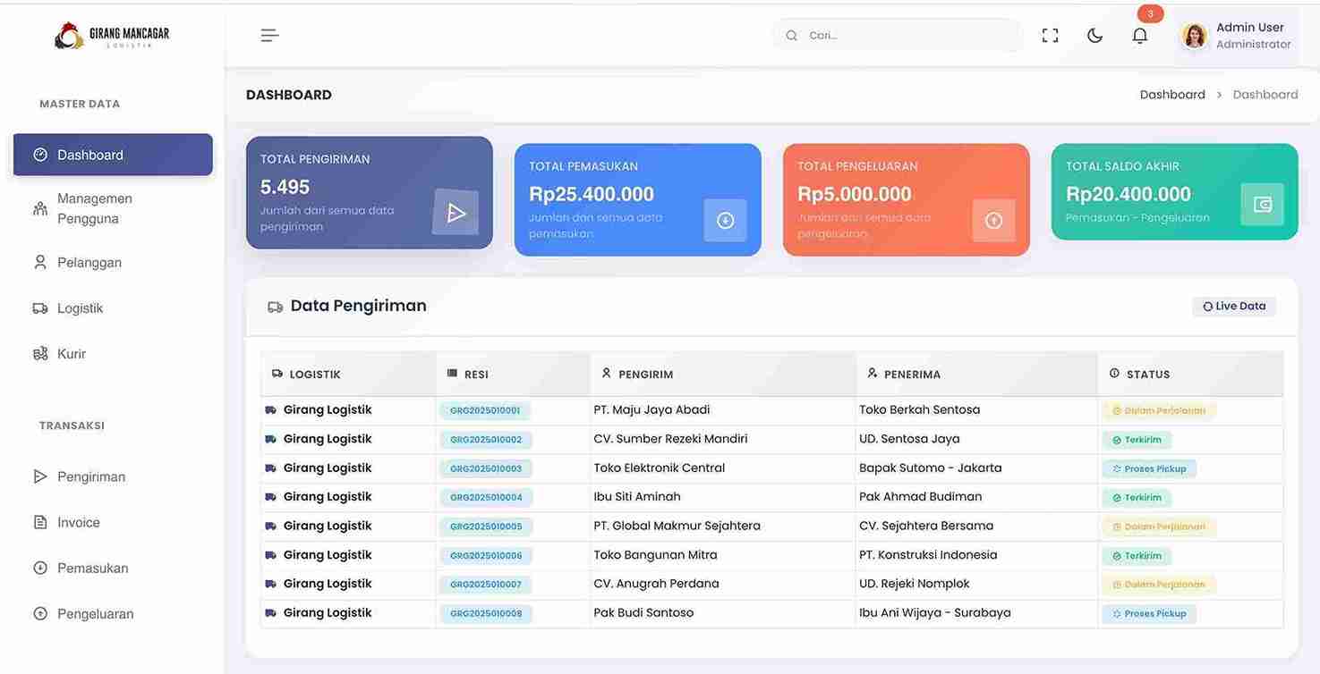
Task: Enter fullscreen using the expand icon
Action: pyautogui.click(x=1050, y=36)
